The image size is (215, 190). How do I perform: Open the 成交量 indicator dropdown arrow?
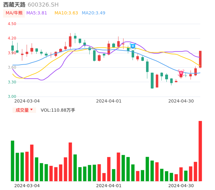coord(31,110)
